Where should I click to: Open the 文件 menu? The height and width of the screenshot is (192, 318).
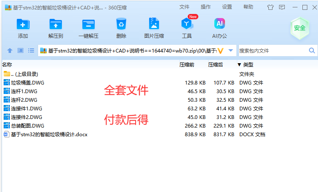[x=184, y=7]
